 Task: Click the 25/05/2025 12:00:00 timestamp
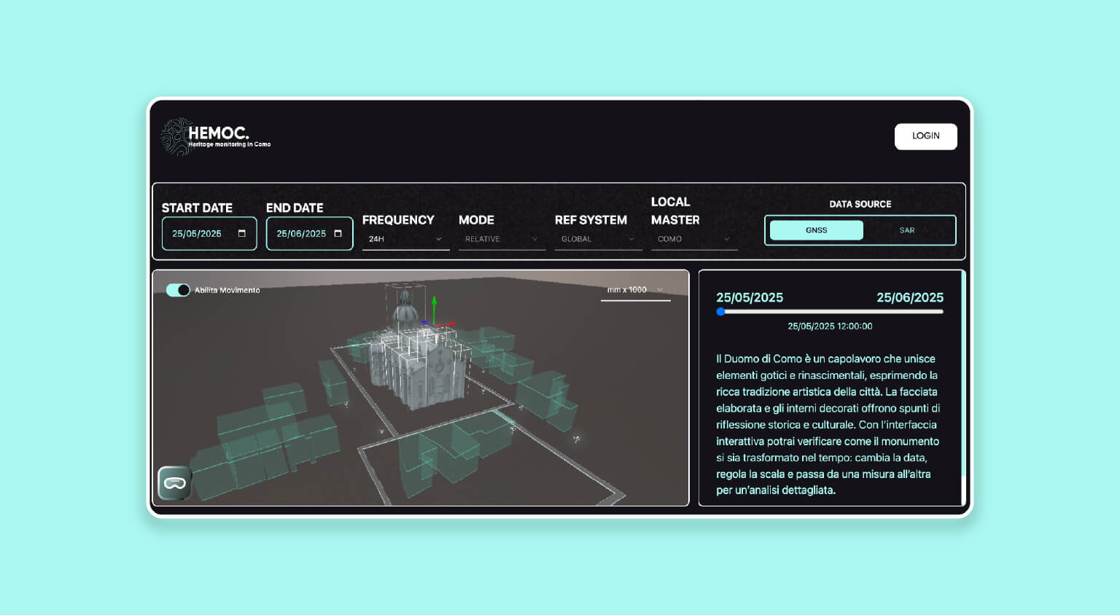coord(830,326)
